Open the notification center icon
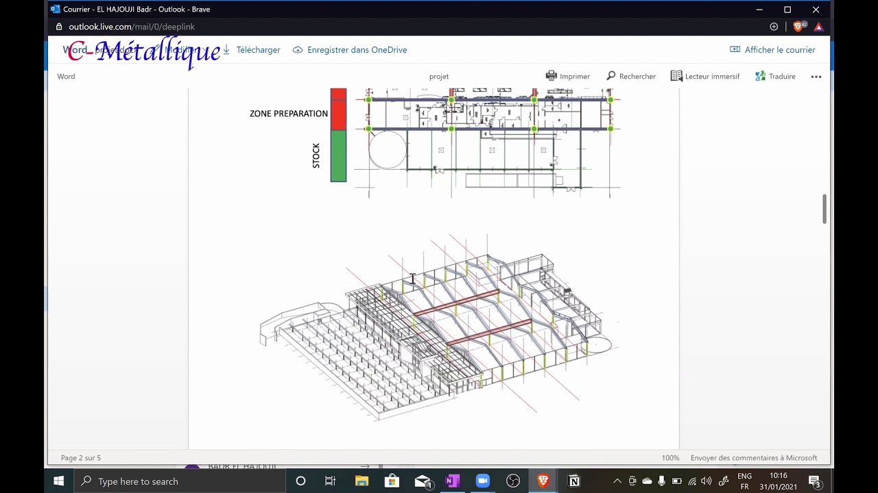 pyautogui.click(x=815, y=481)
